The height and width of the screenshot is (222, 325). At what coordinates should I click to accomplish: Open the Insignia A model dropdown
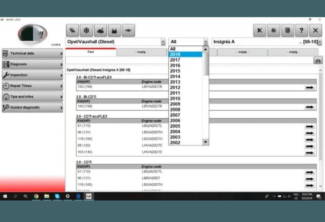(320, 42)
